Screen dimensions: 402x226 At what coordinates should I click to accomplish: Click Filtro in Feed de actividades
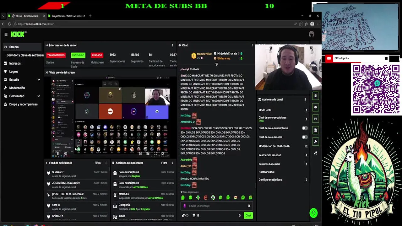click(98, 163)
